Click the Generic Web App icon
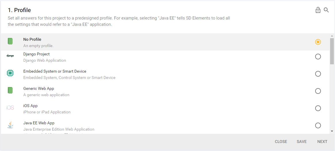Image resolution: width=335 pixels, height=151 pixels. click(10, 90)
